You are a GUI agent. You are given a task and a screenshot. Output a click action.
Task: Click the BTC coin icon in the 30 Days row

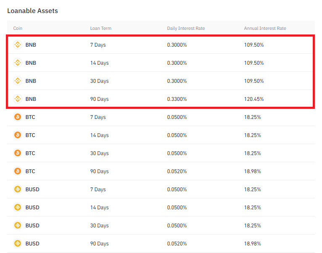pos(18,153)
